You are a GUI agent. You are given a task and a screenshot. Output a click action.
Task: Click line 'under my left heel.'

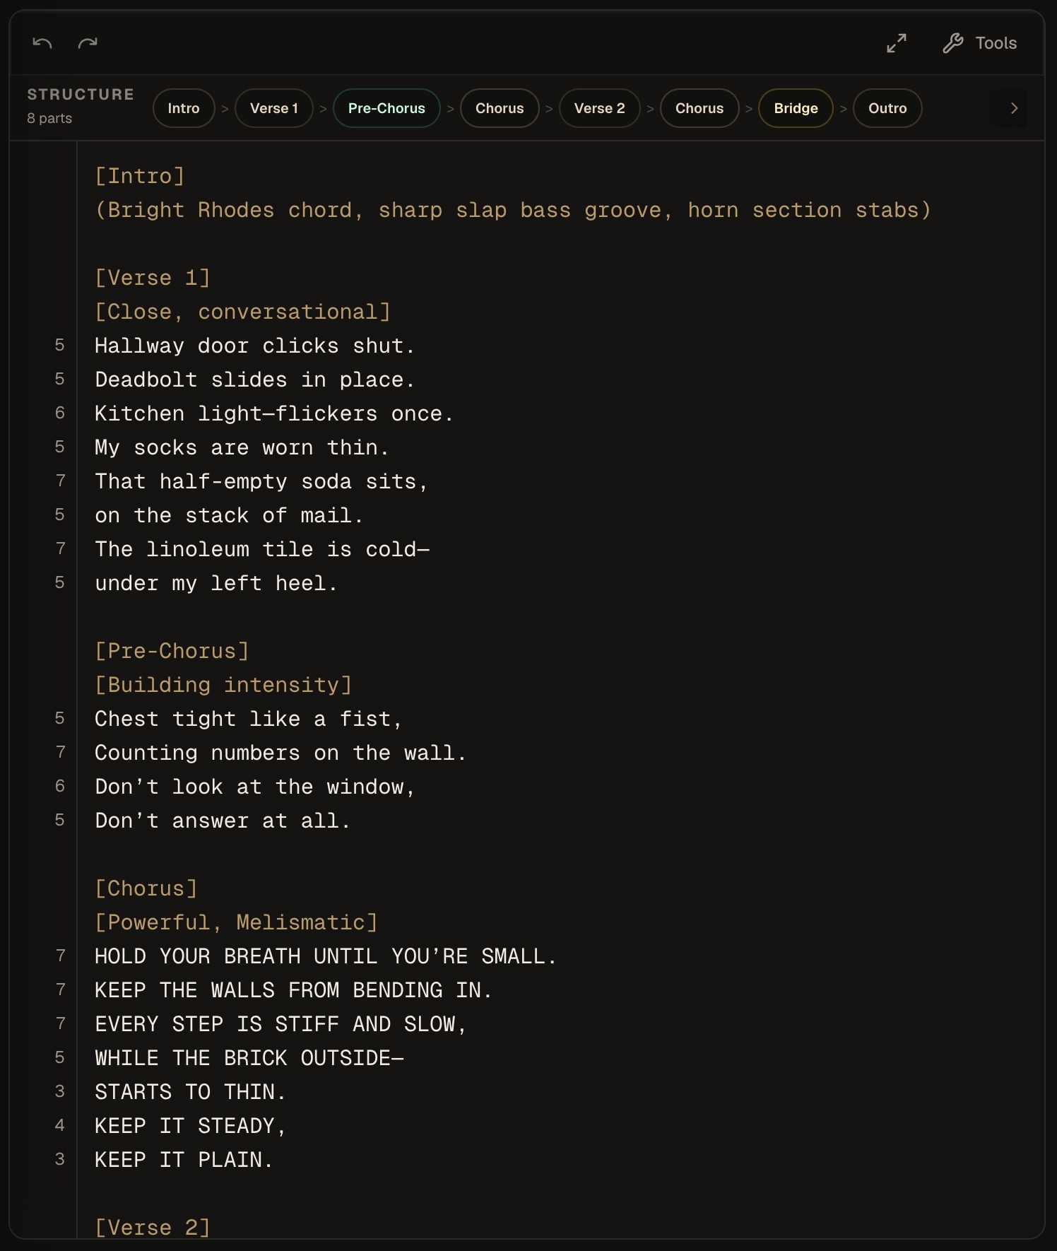(216, 583)
